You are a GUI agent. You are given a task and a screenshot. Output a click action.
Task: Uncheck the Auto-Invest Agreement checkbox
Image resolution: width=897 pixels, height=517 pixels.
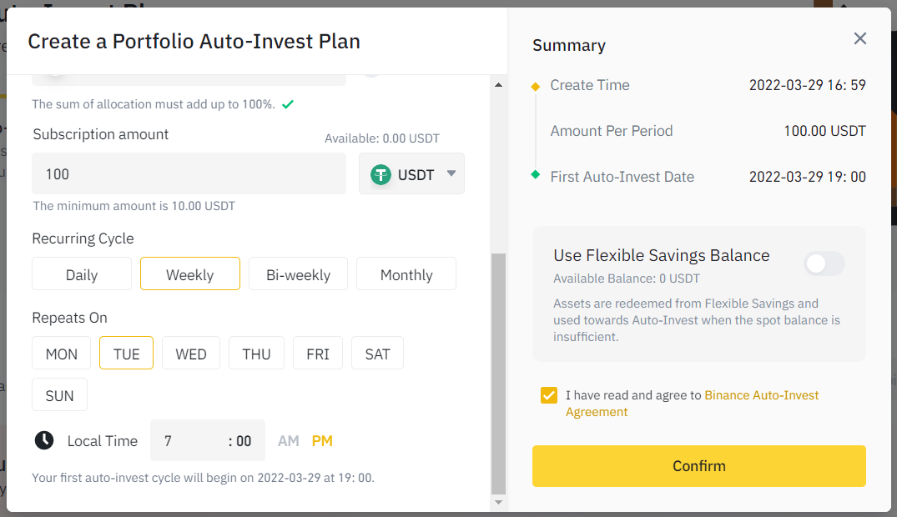tap(548, 395)
